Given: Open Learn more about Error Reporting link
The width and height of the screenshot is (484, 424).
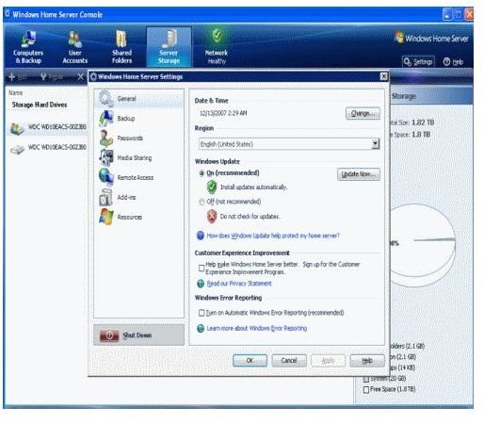Looking at the screenshot, I should tap(257, 328).
